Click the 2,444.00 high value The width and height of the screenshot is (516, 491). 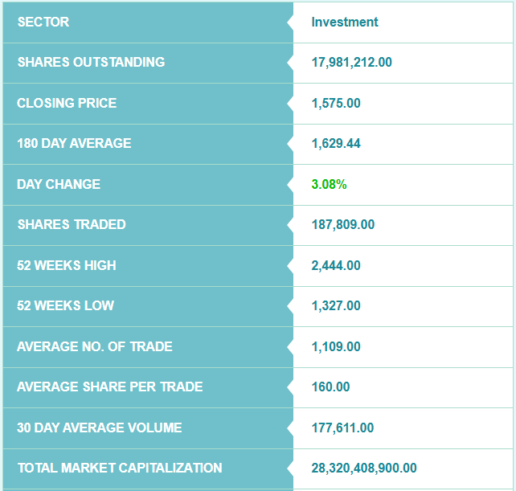click(336, 265)
